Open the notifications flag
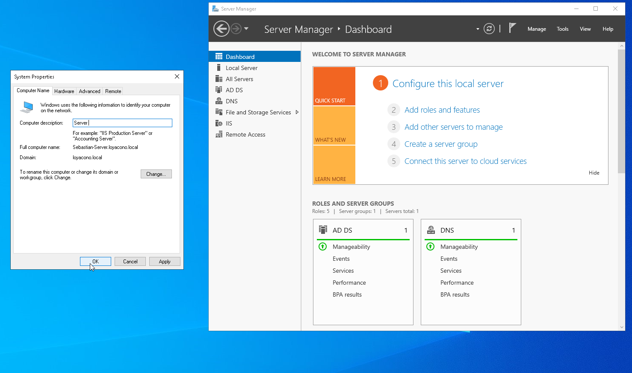The height and width of the screenshot is (373, 632). coord(512,28)
